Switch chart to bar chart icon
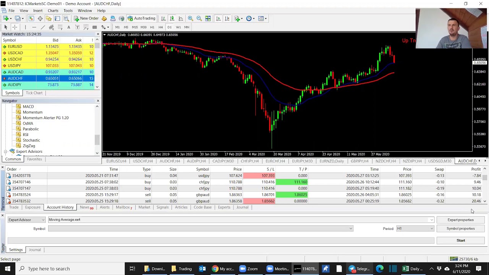The height and width of the screenshot is (275, 489). point(163,18)
